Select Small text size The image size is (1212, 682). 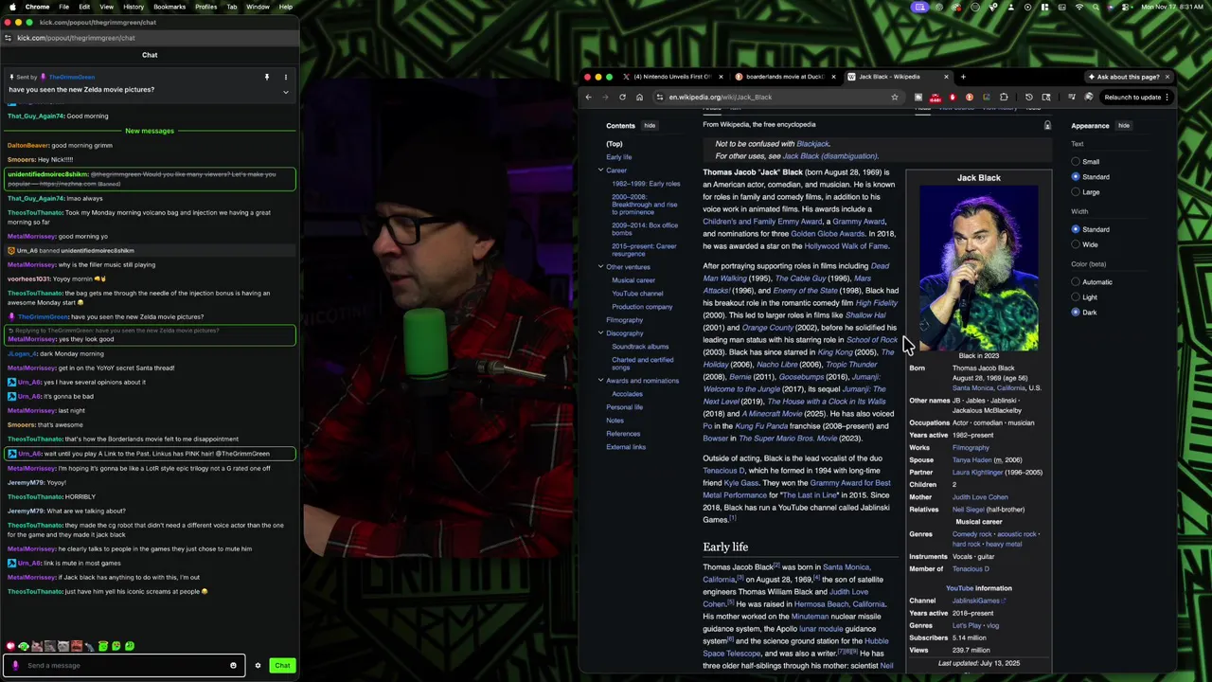(x=1076, y=162)
